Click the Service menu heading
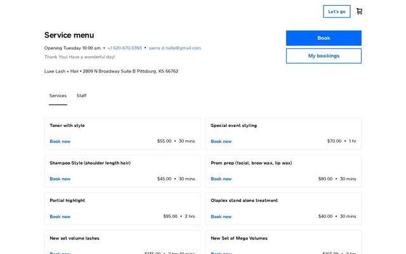406x254 pixels. 69,35
